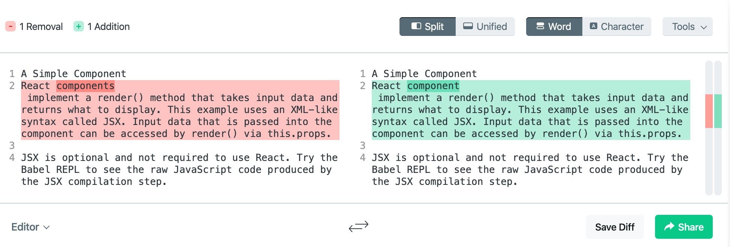Select Split diff view mode
Viewport: 730px width, 247px height.
click(428, 27)
